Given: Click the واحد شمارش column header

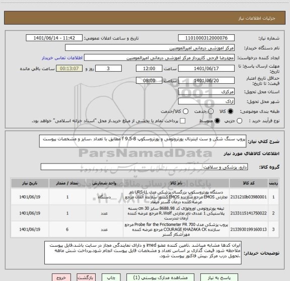Looking at the screenshot, I should 104,183.
